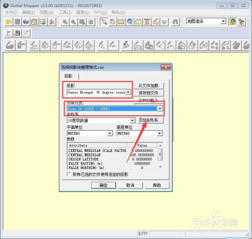Open the 工具(T) menu
The image size is (252, 239).
65,13
